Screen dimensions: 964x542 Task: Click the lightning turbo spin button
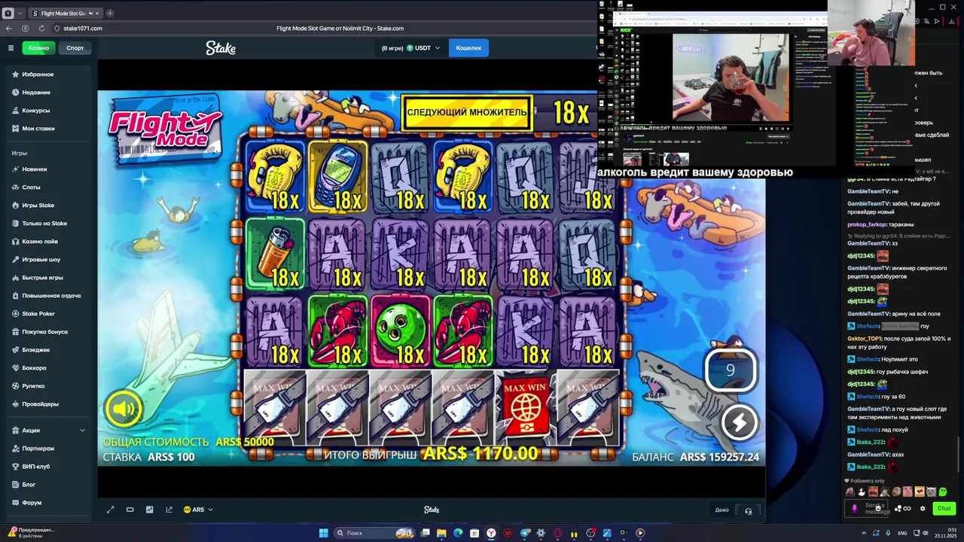pos(739,422)
